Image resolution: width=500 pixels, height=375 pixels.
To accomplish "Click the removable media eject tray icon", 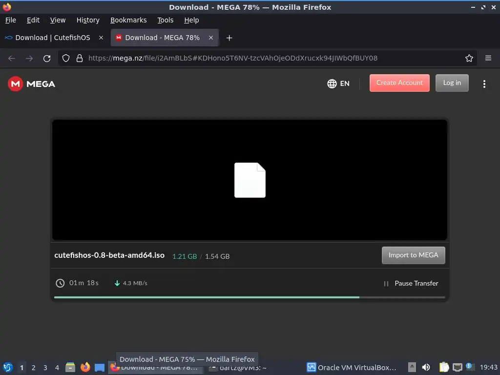I will click(412, 367).
